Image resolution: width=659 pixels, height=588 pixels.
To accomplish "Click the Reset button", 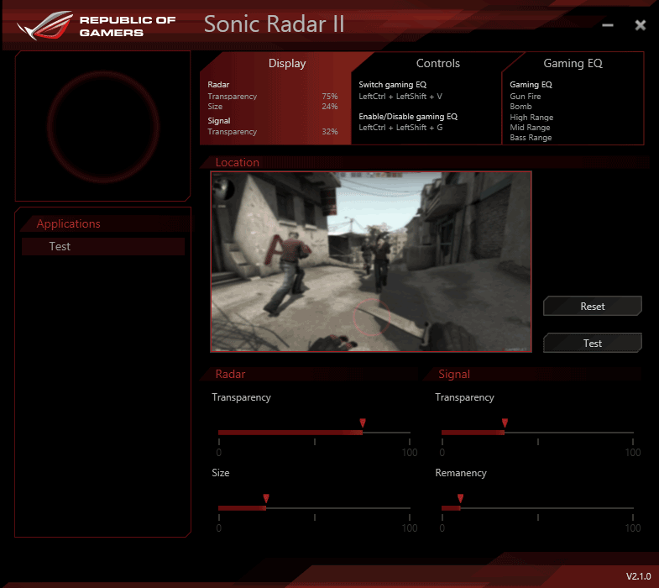I will pos(593,307).
